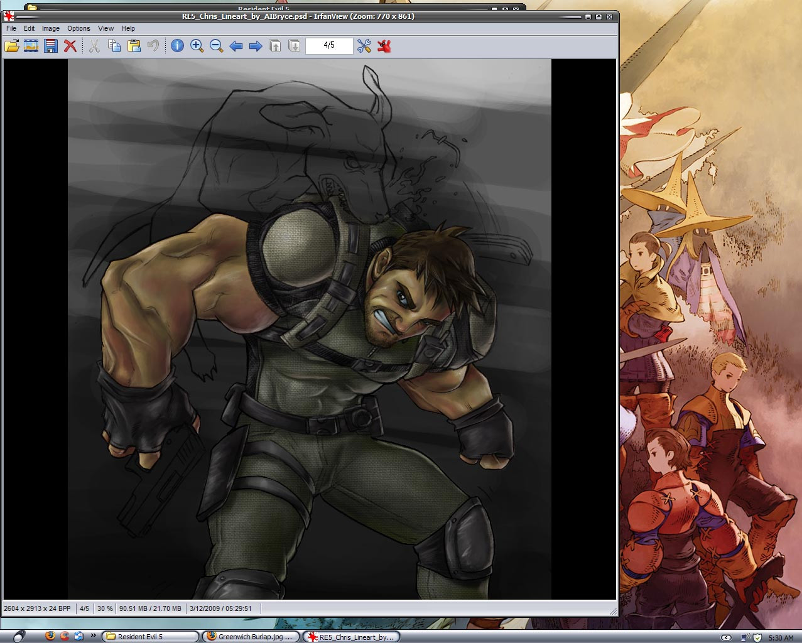802x643 pixels.
Task: Click the Resident Evil 5 background window title
Action: [263, 9]
